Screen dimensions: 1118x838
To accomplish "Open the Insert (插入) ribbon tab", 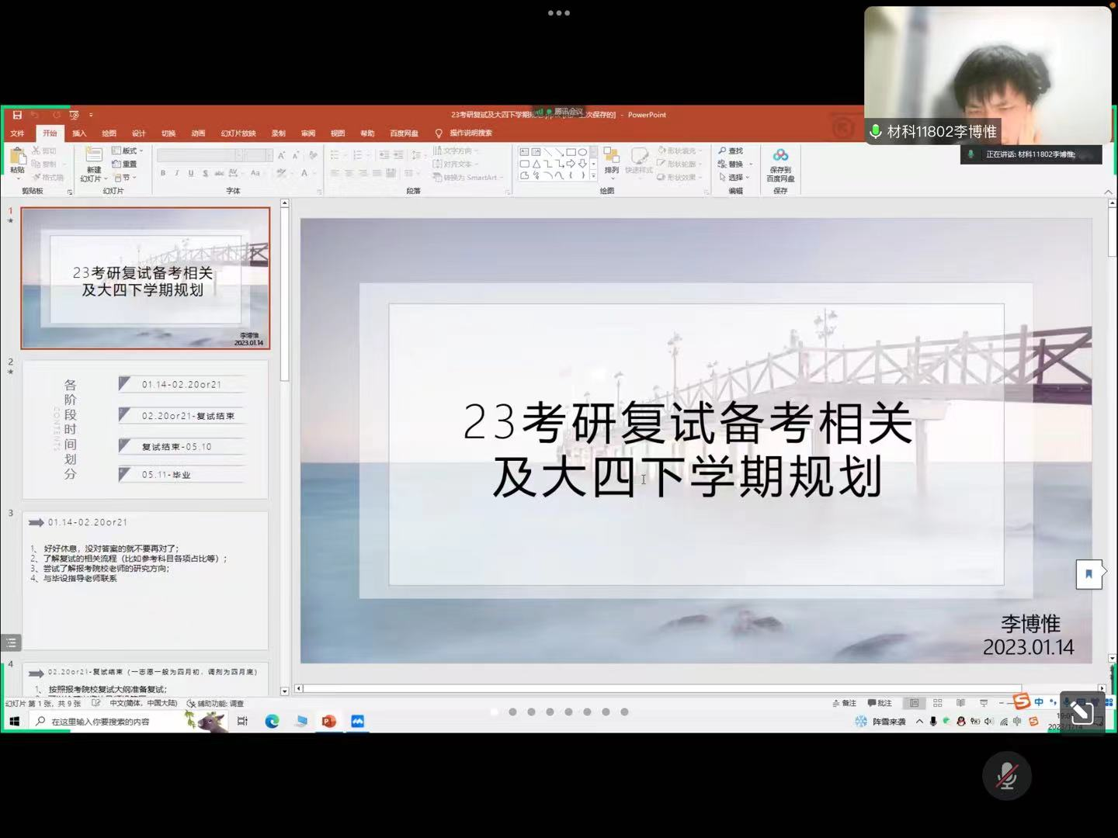I will click(x=79, y=133).
